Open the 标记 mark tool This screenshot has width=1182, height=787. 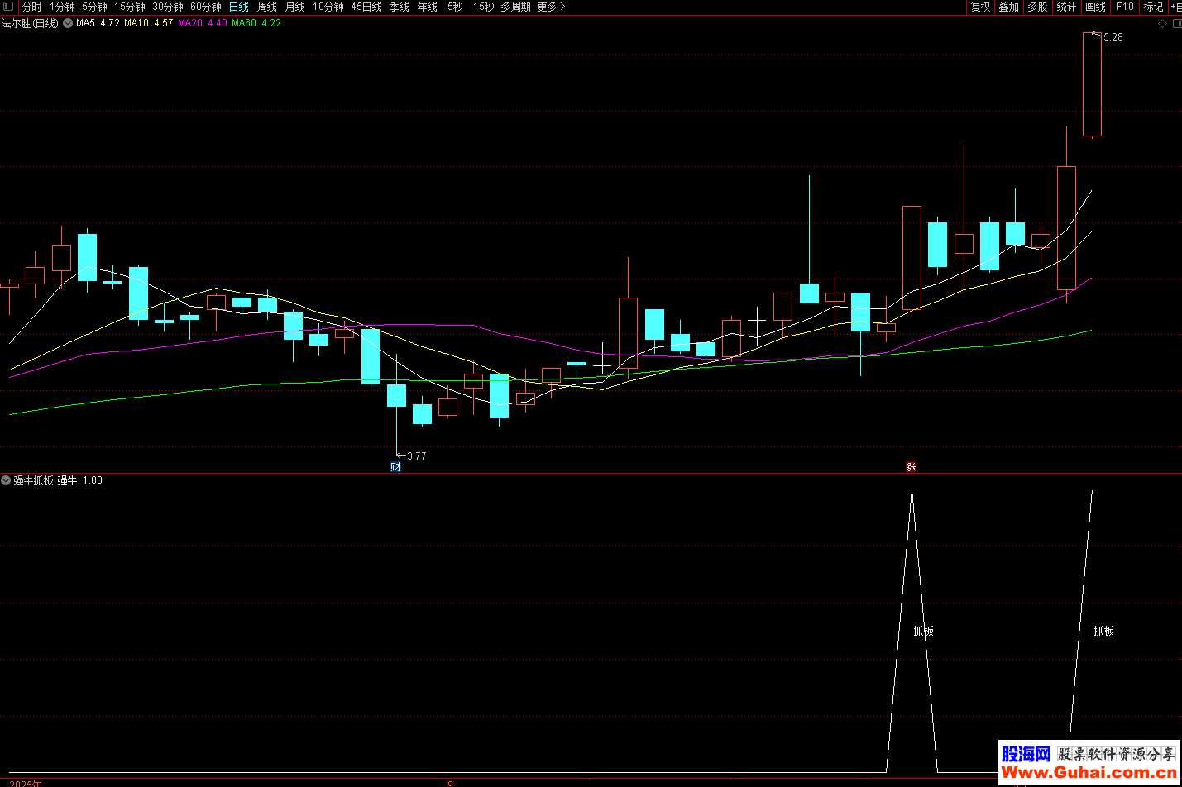point(1153,7)
